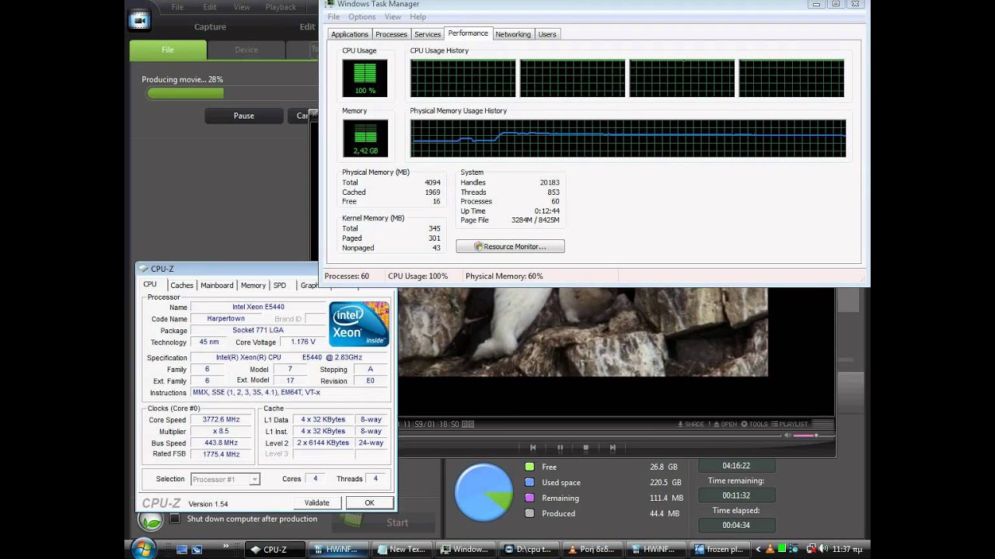
Task: Click green square tray icon
Action: 784,549
